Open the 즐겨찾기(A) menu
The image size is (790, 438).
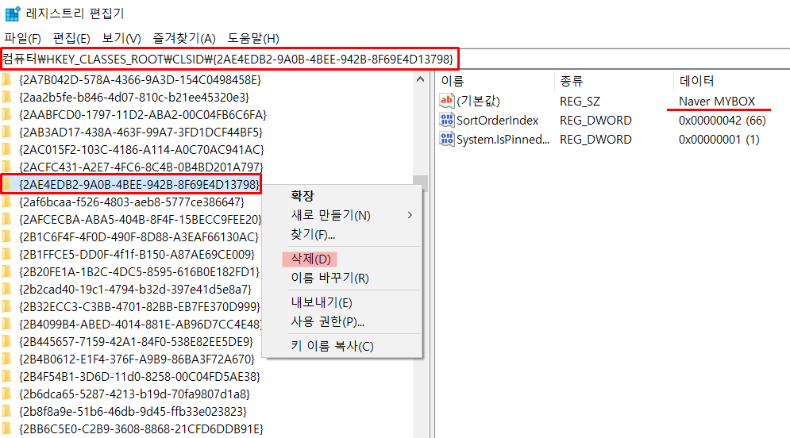(184, 38)
